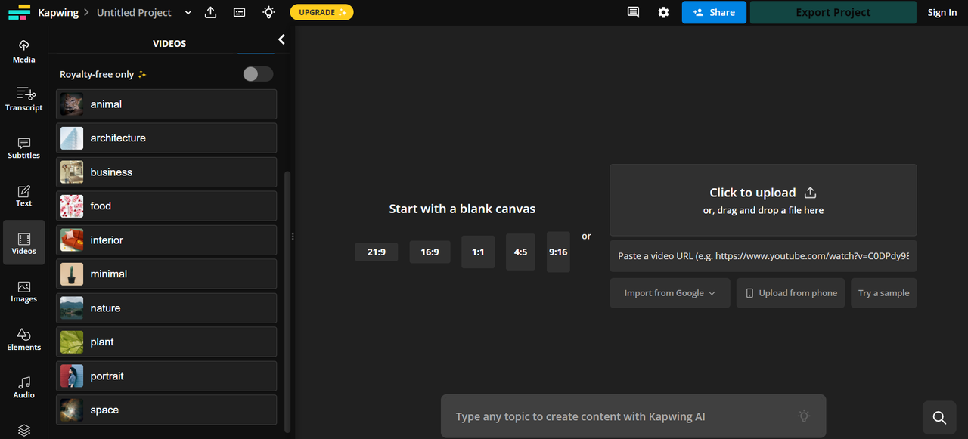This screenshot has height=439, width=968.
Task: Click the panel resize handle dots
Action: (293, 237)
